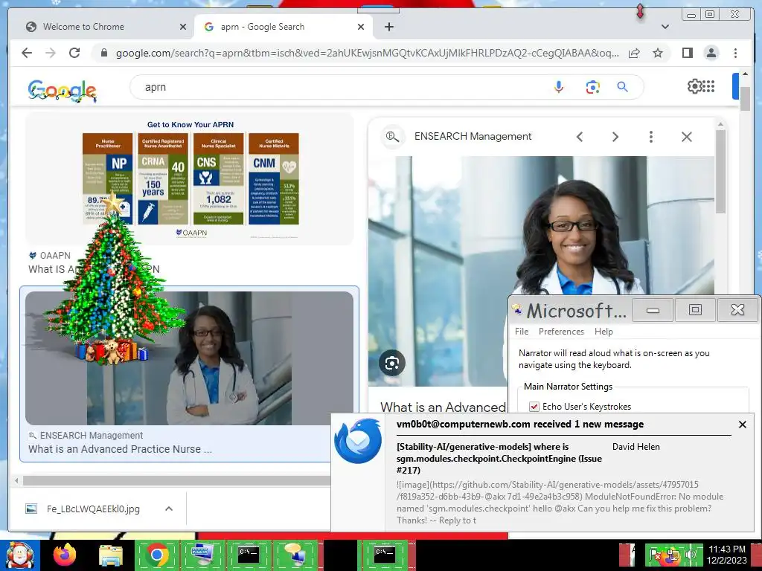Open network computers taskbar button

tap(202, 554)
